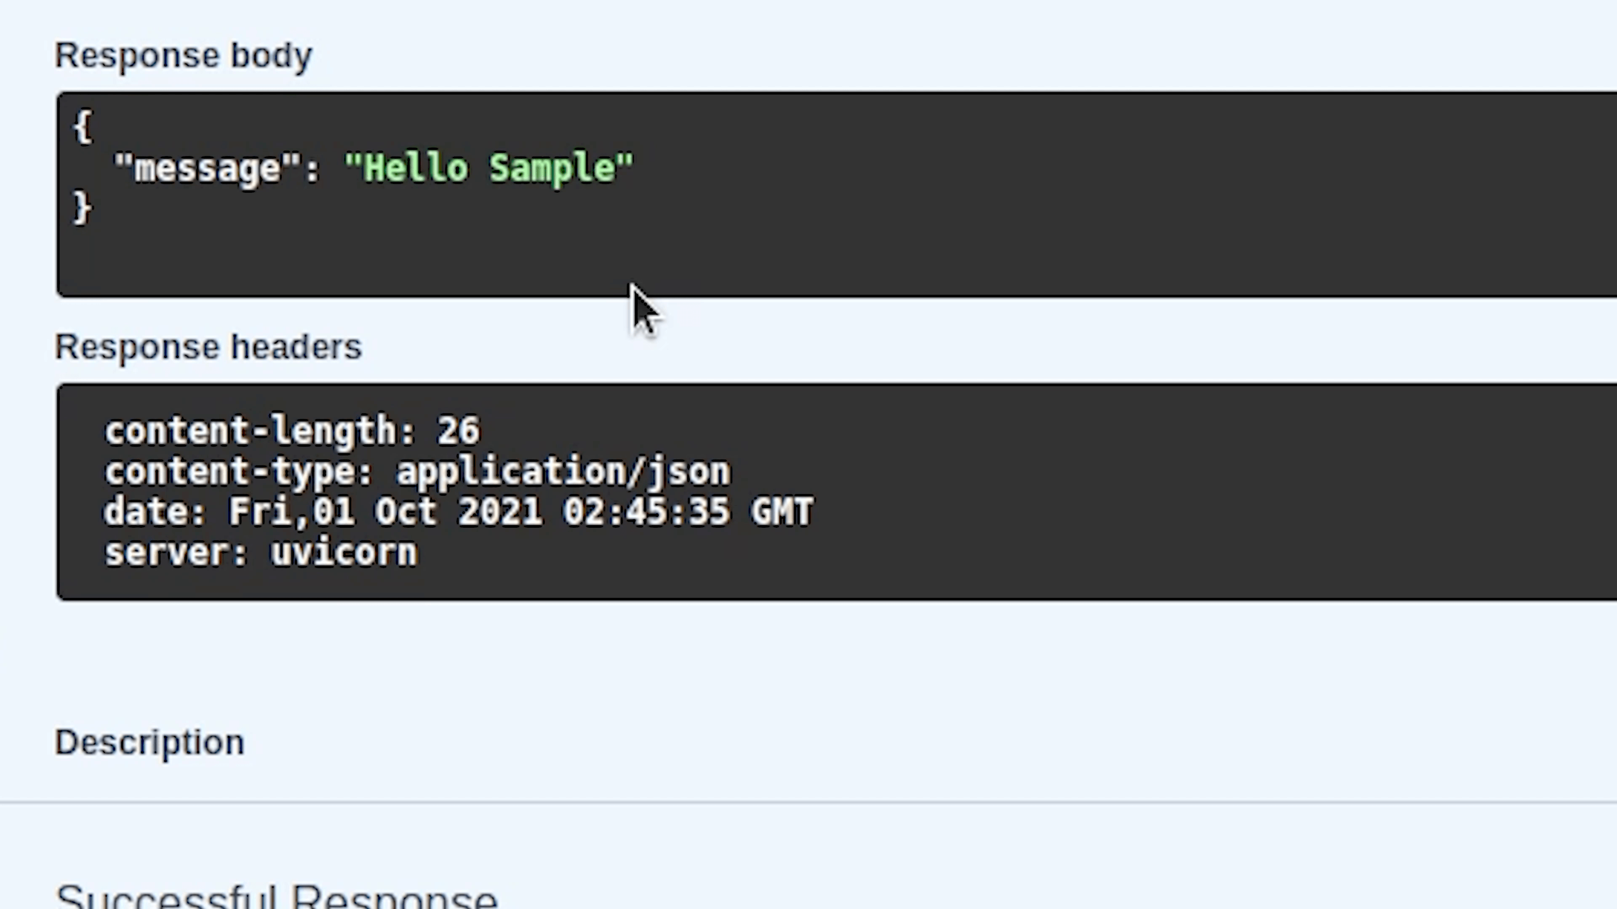Click the date header name
Viewport: 1617px width, 909px height.
click(145, 513)
